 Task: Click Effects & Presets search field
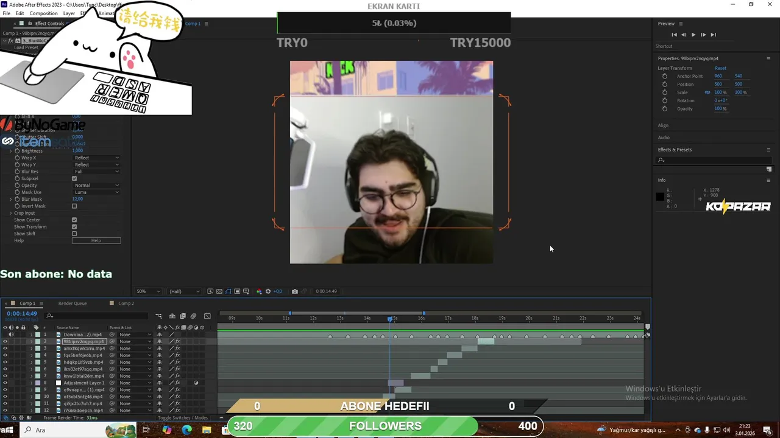pos(715,160)
